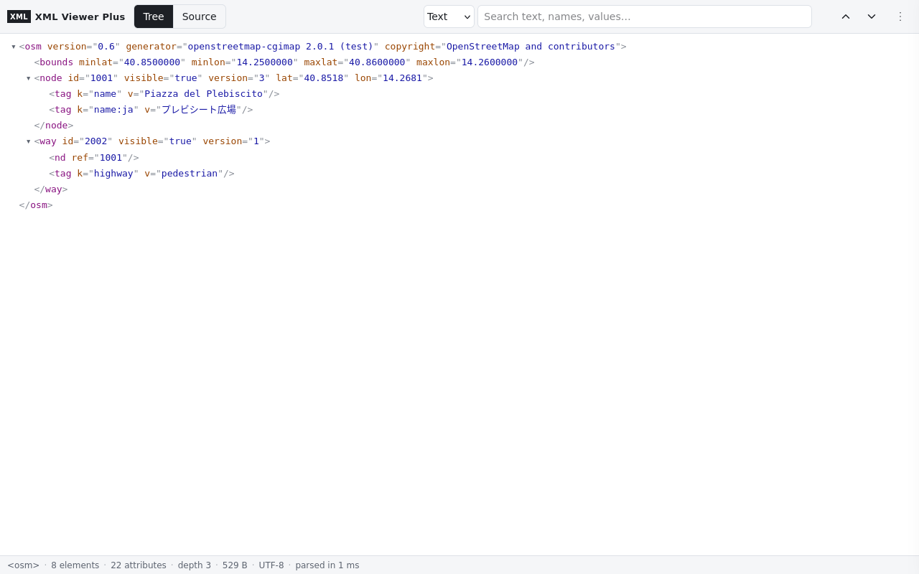Screen dimensions: 919x574
Task: Click the lon value 14.2681
Action: (402, 78)
